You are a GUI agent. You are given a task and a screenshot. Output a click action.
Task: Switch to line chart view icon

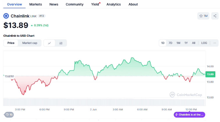click(x=49, y=43)
